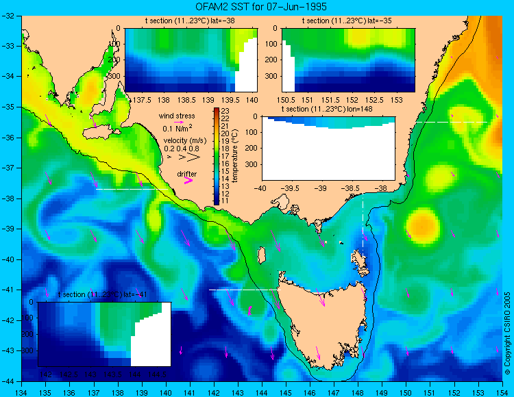Click the temperature color bar
The height and width of the screenshot is (397, 514).
click(217, 156)
